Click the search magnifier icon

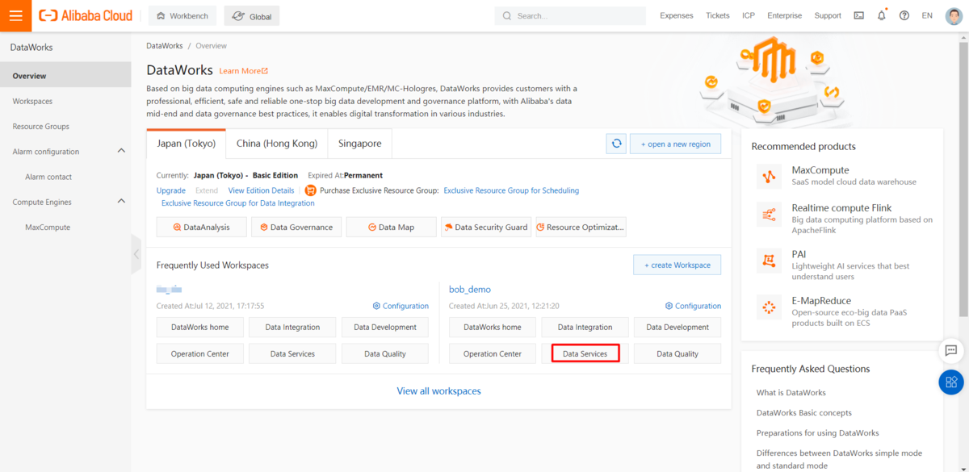tap(507, 15)
